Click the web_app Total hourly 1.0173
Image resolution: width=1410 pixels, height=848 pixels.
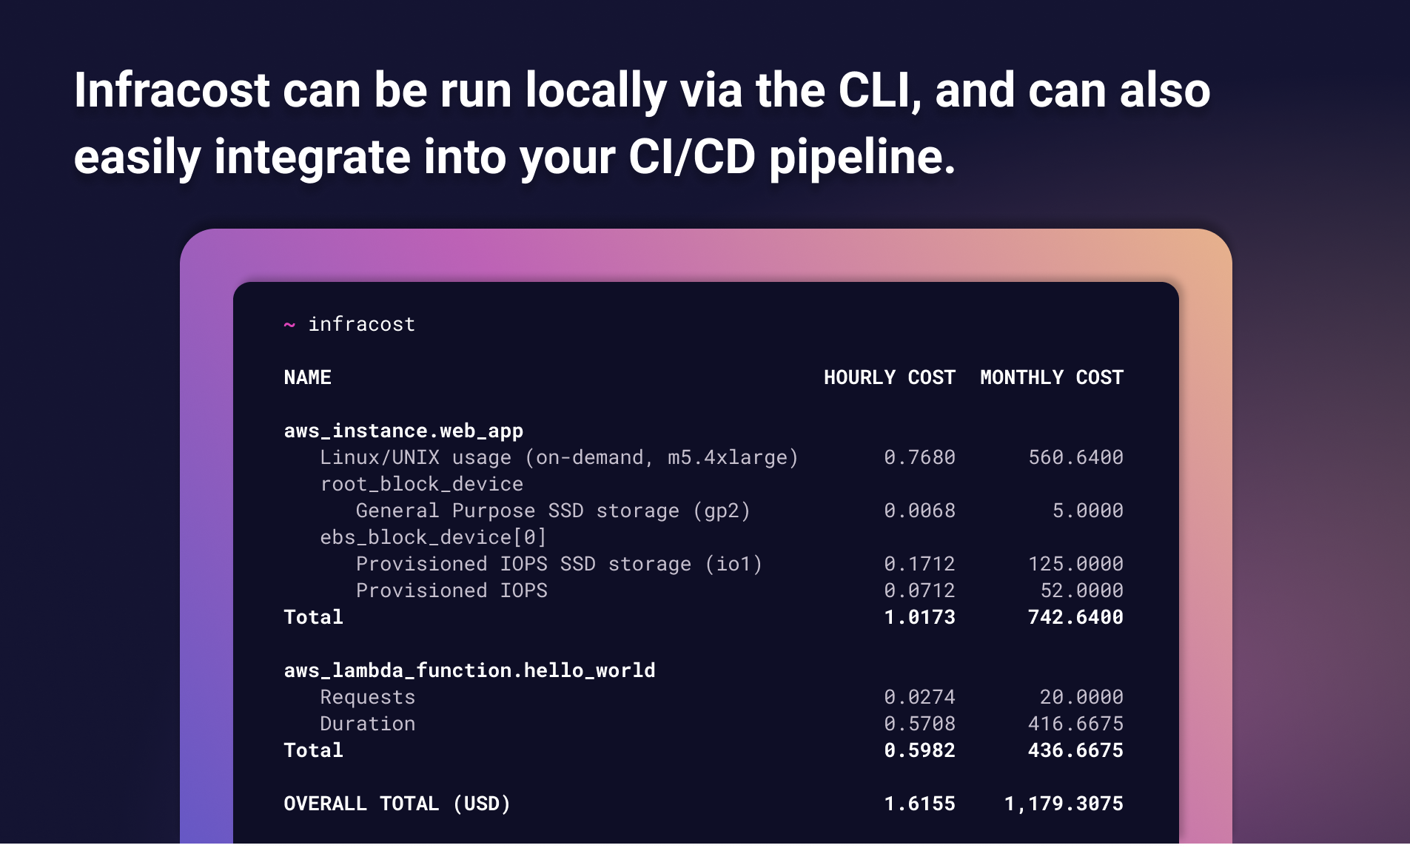click(x=920, y=617)
